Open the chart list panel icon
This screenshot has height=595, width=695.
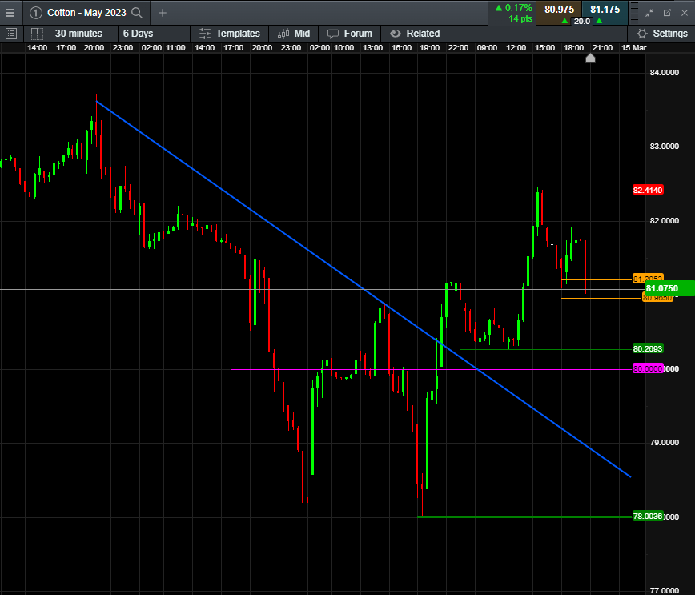(x=11, y=34)
